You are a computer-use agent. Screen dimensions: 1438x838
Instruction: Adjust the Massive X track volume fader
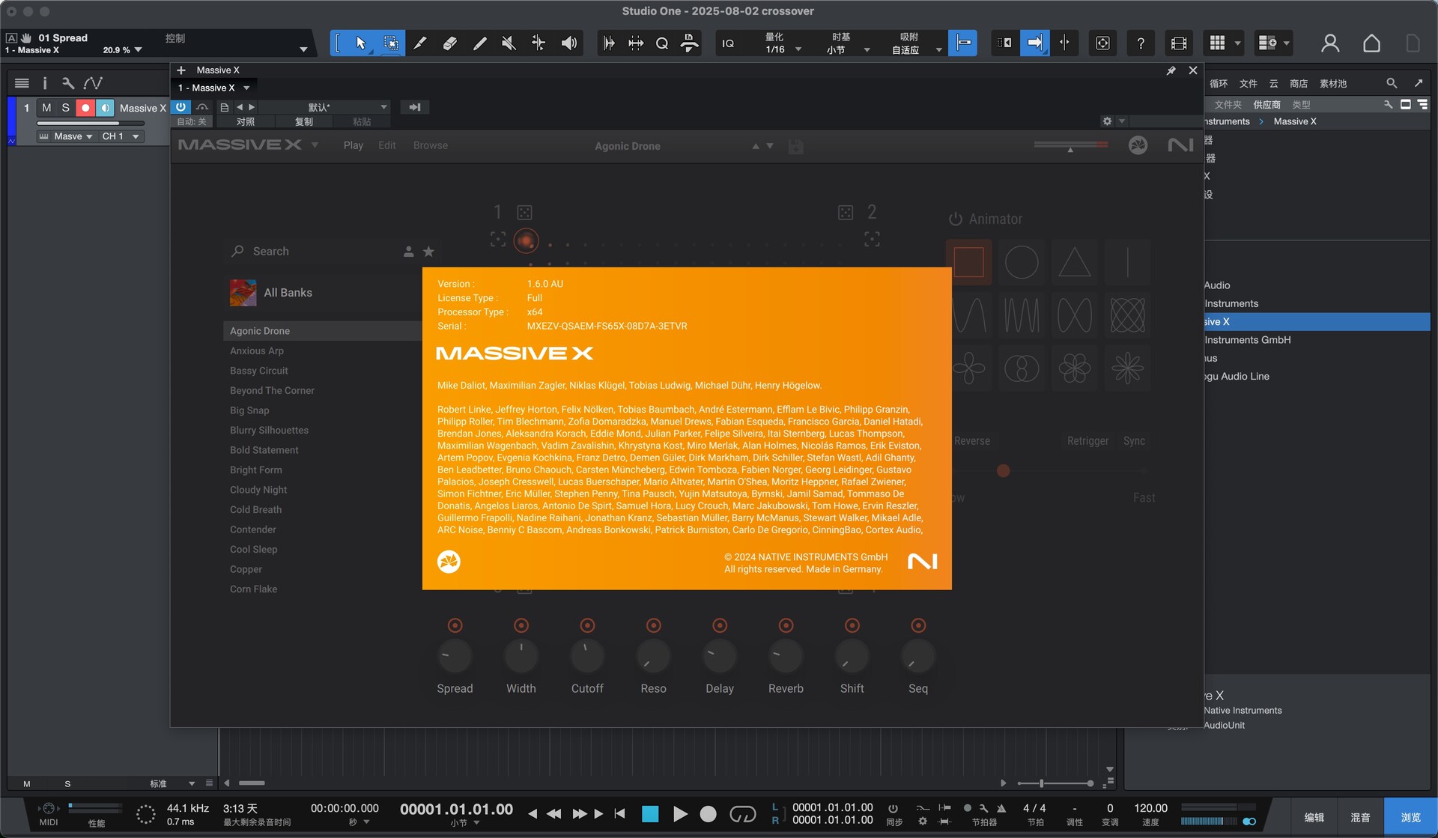click(x=90, y=123)
